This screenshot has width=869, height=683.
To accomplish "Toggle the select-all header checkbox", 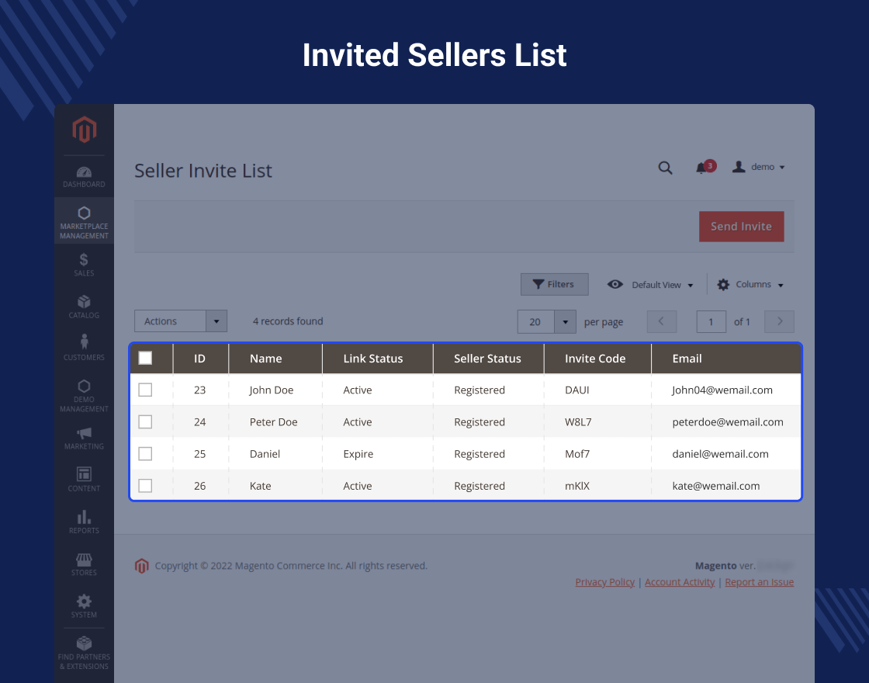I will (145, 358).
